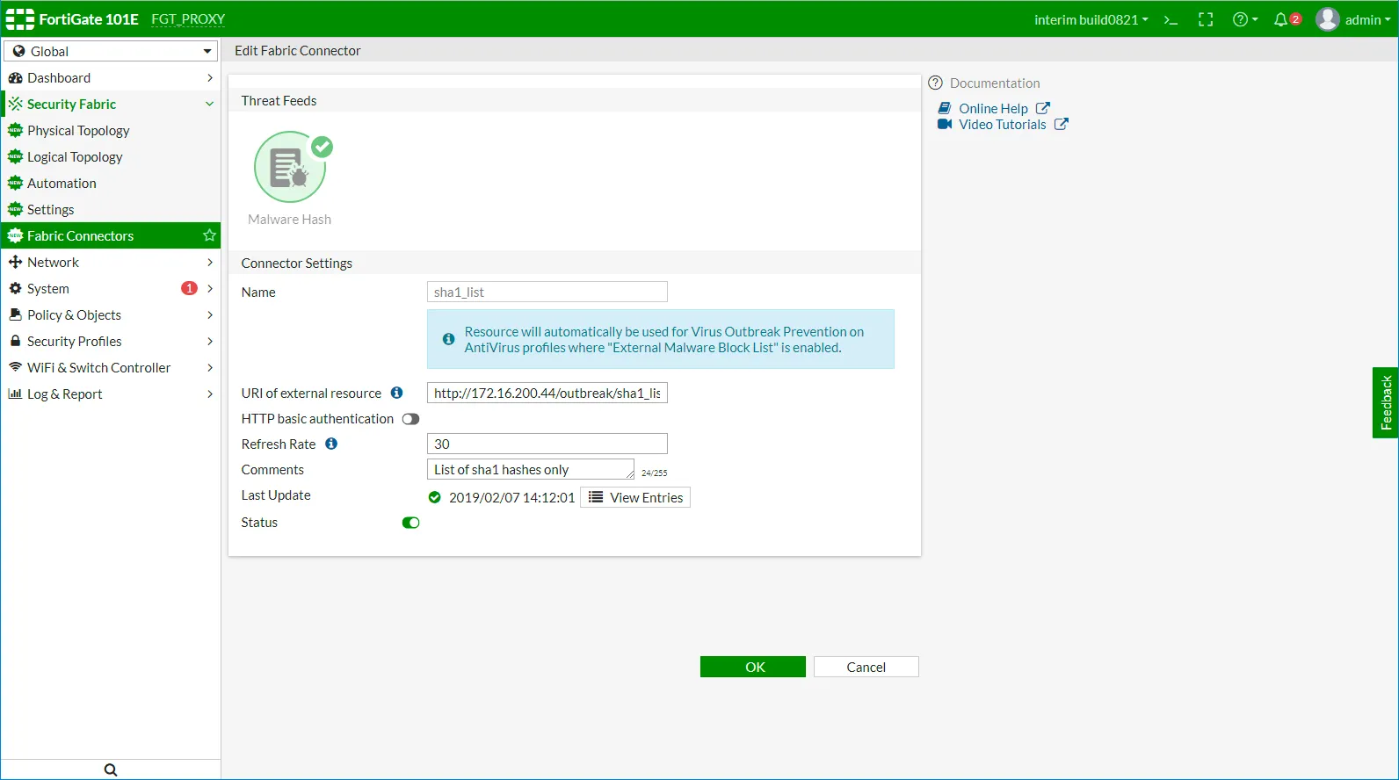
Task: Open the Global VDOM dropdown
Action: pos(111,51)
